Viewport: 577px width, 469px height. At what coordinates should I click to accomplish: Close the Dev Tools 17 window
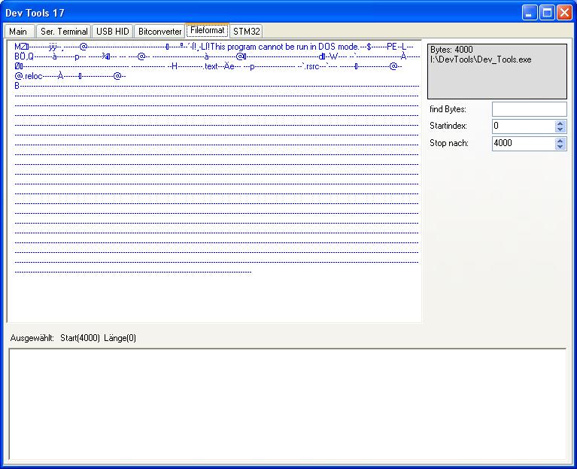click(x=563, y=12)
